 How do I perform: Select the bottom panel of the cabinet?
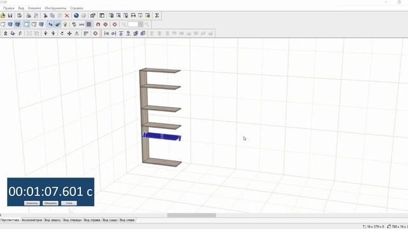click(163, 162)
